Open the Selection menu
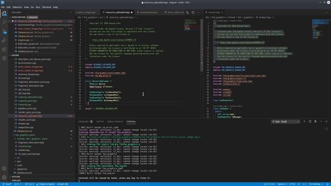This screenshot has width=331, height=186. [x=17, y=7]
